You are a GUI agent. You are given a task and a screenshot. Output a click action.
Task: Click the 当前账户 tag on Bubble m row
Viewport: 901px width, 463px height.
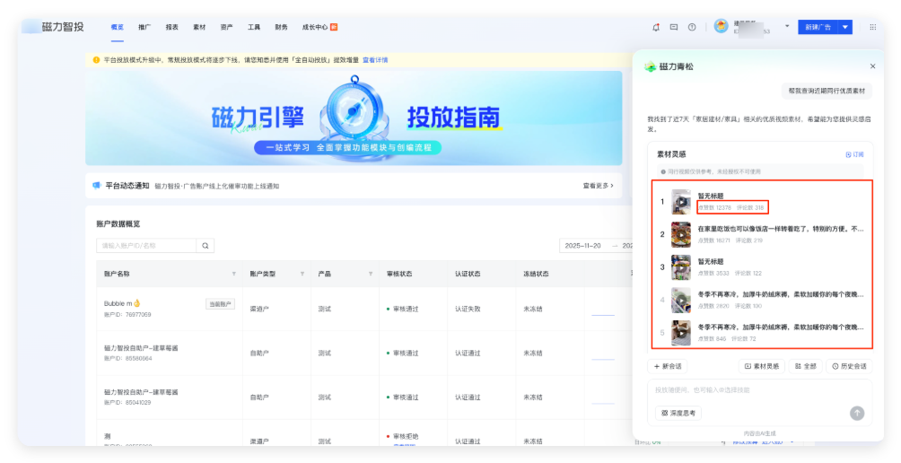[220, 304]
